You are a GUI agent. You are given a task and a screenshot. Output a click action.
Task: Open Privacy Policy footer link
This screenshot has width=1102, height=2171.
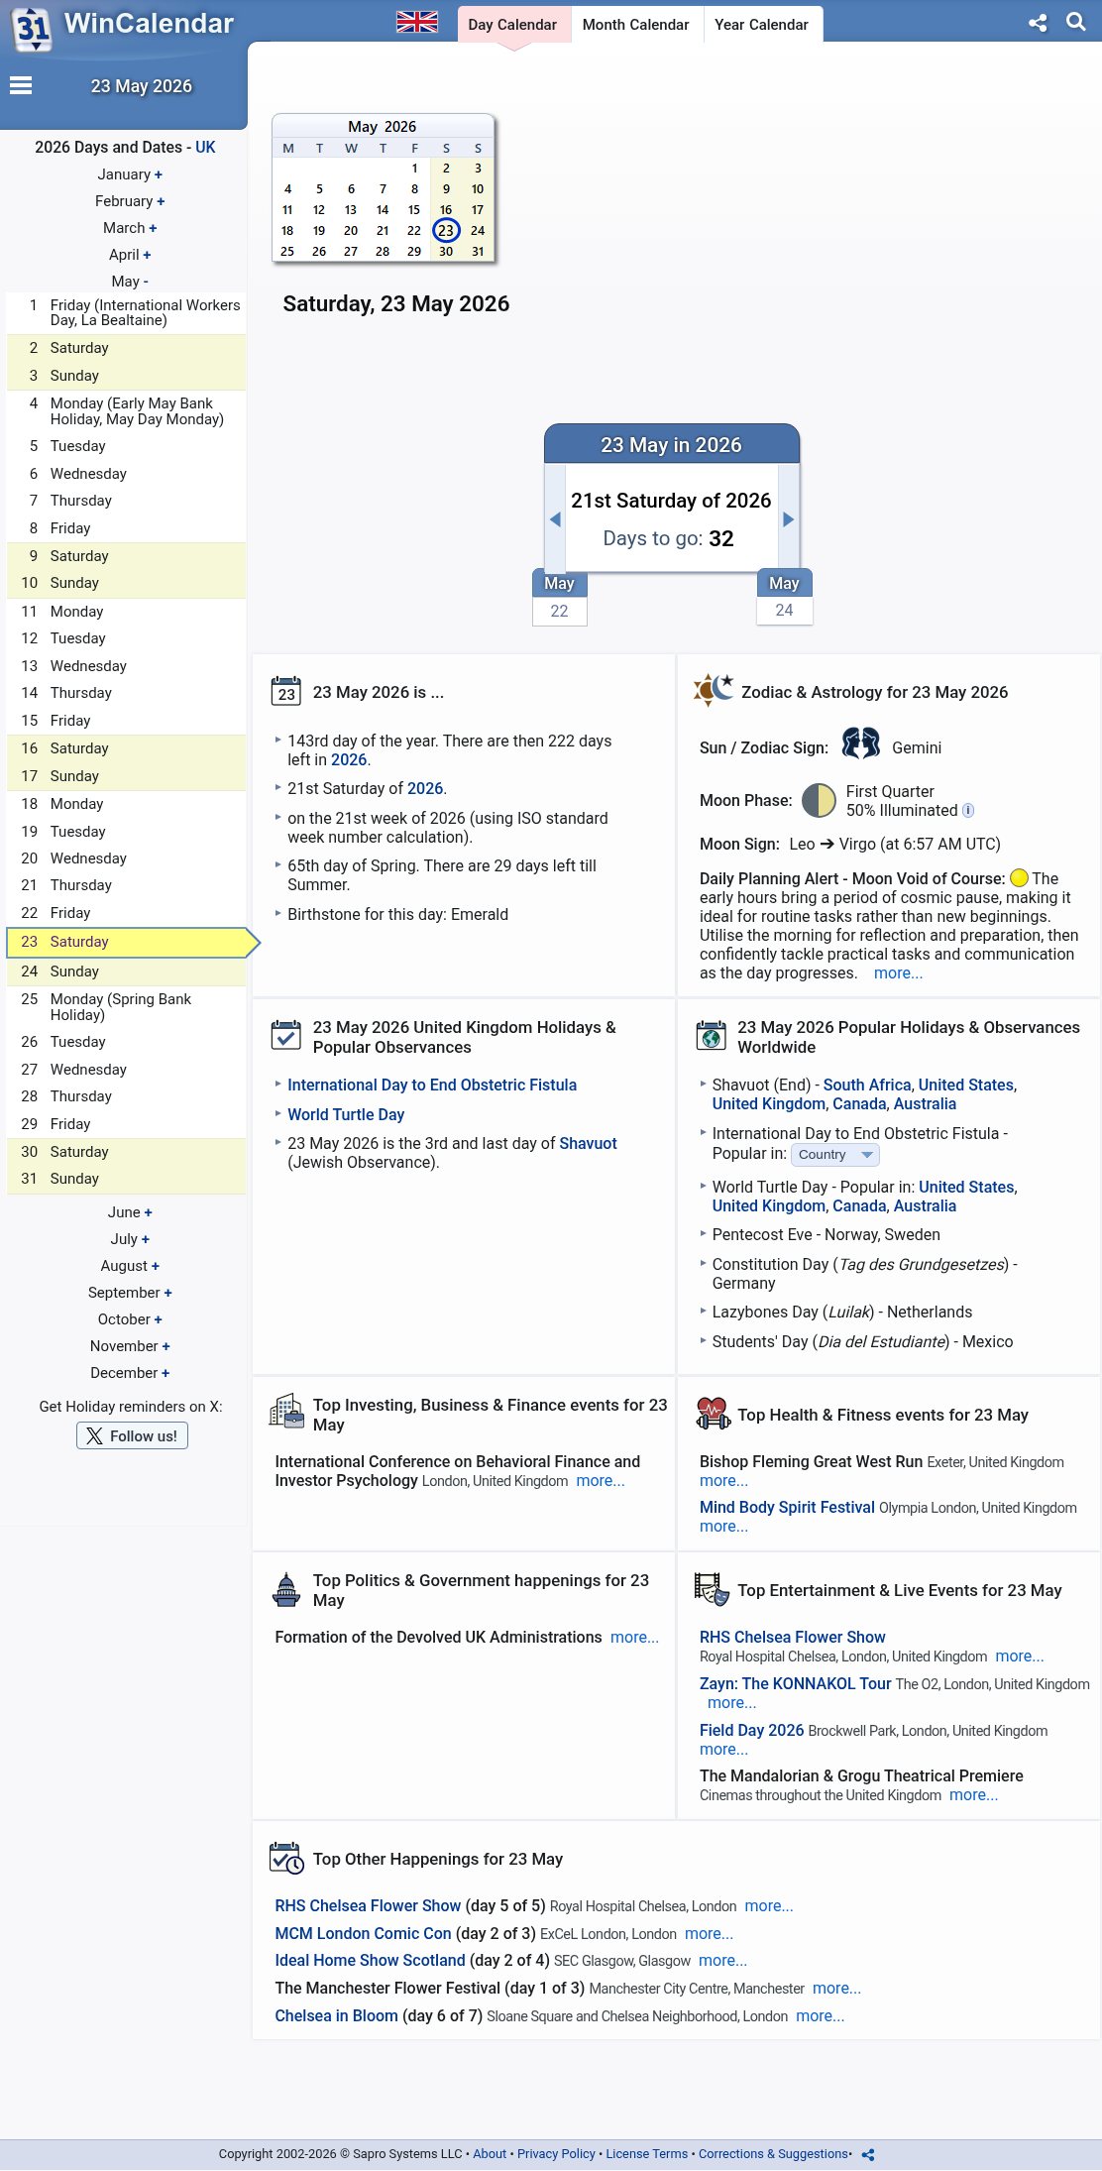click(556, 2154)
